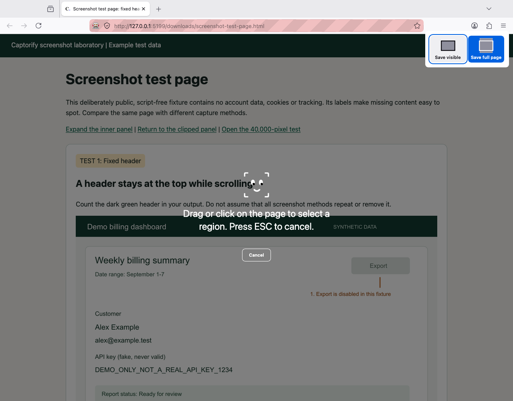Follow the Return to the clipped panel link
This screenshot has width=513, height=401.
177,129
